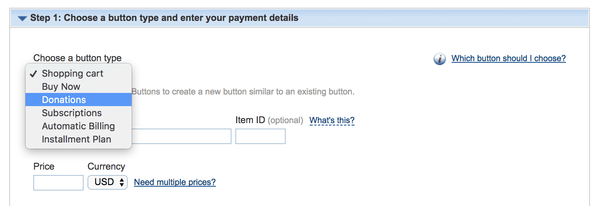The height and width of the screenshot is (206, 600).
Task: Select Shopping cart from the button type list
Action: tap(73, 74)
